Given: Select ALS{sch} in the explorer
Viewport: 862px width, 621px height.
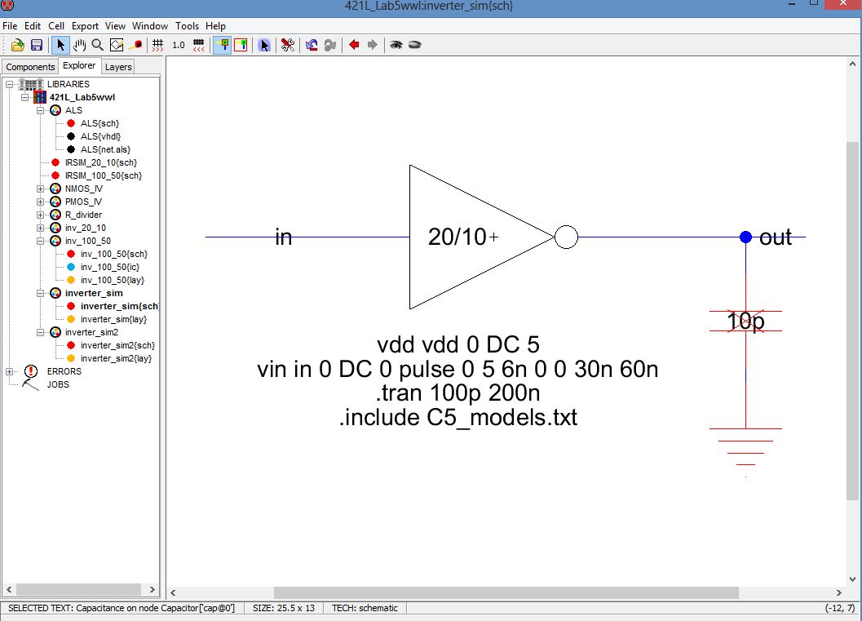Looking at the screenshot, I should click(99, 123).
